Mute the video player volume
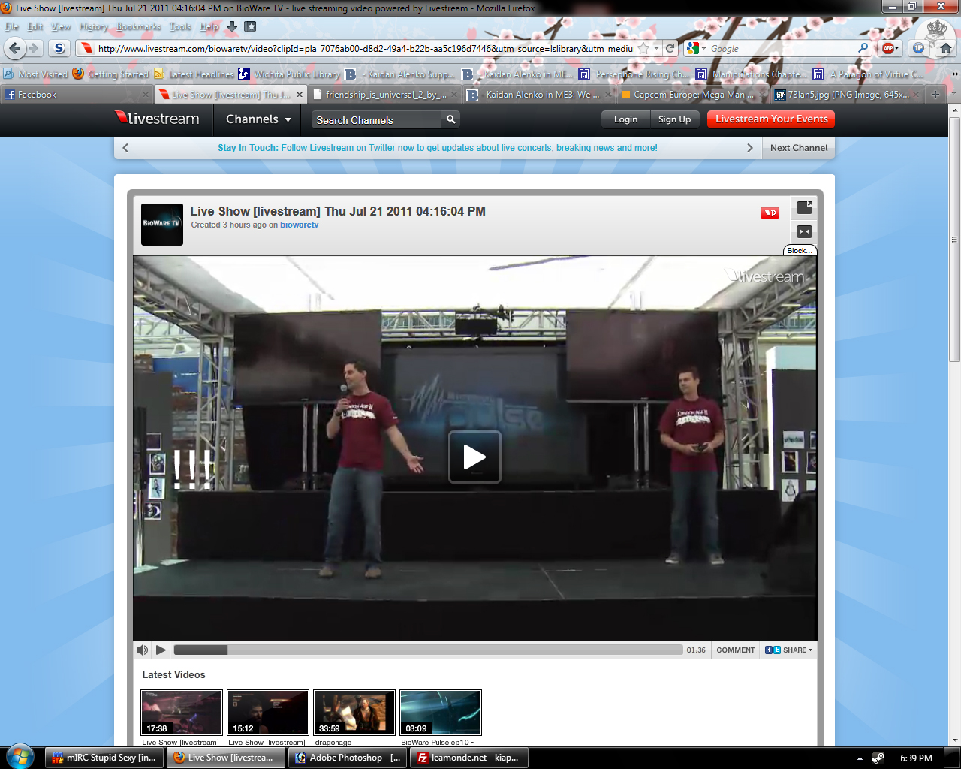Image resolution: width=961 pixels, height=769 pixels. 142,650
